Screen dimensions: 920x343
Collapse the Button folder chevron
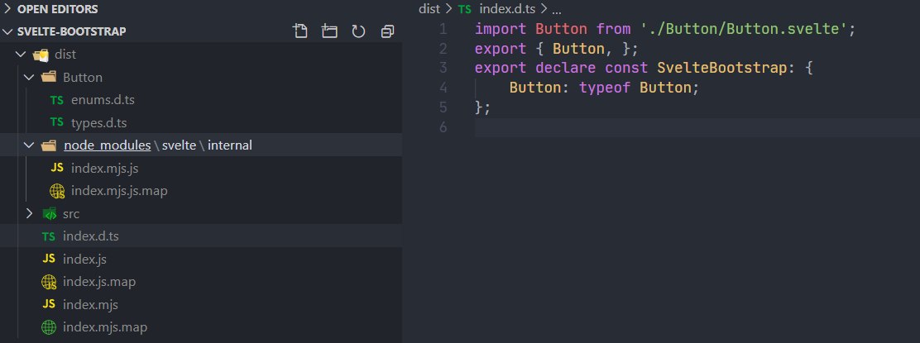29,78
